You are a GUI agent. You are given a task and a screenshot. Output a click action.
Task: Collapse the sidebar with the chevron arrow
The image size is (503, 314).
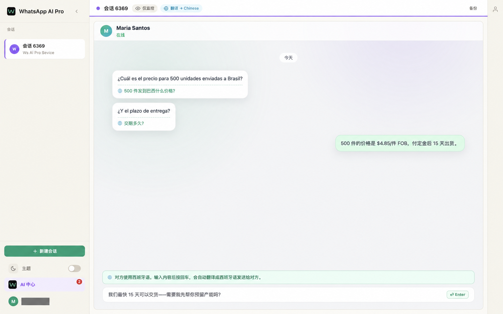tap(76, 11)
